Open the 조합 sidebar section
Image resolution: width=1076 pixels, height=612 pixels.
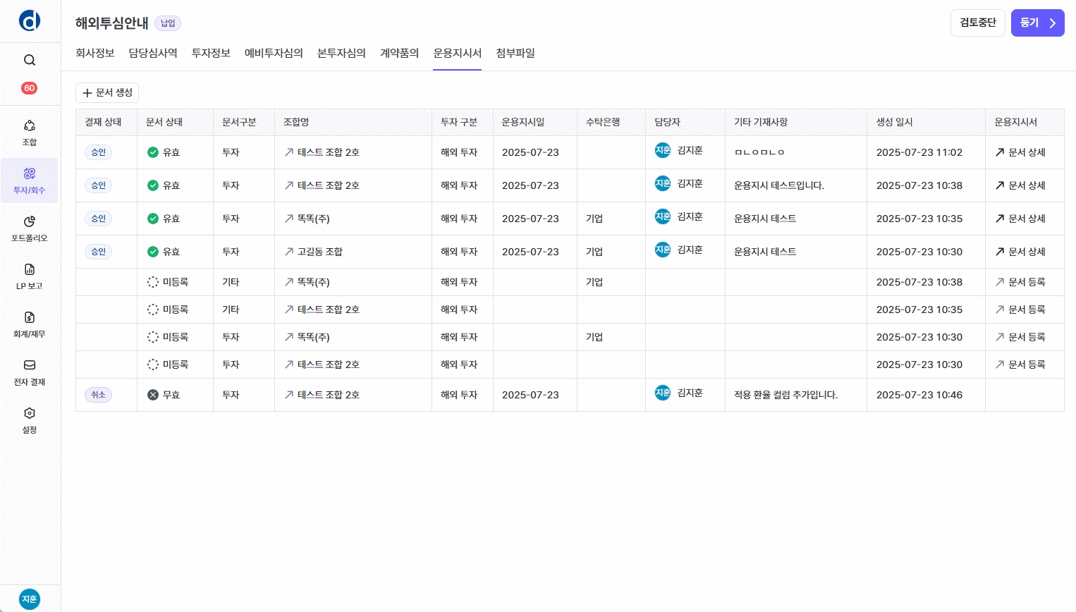pos(30,133)
